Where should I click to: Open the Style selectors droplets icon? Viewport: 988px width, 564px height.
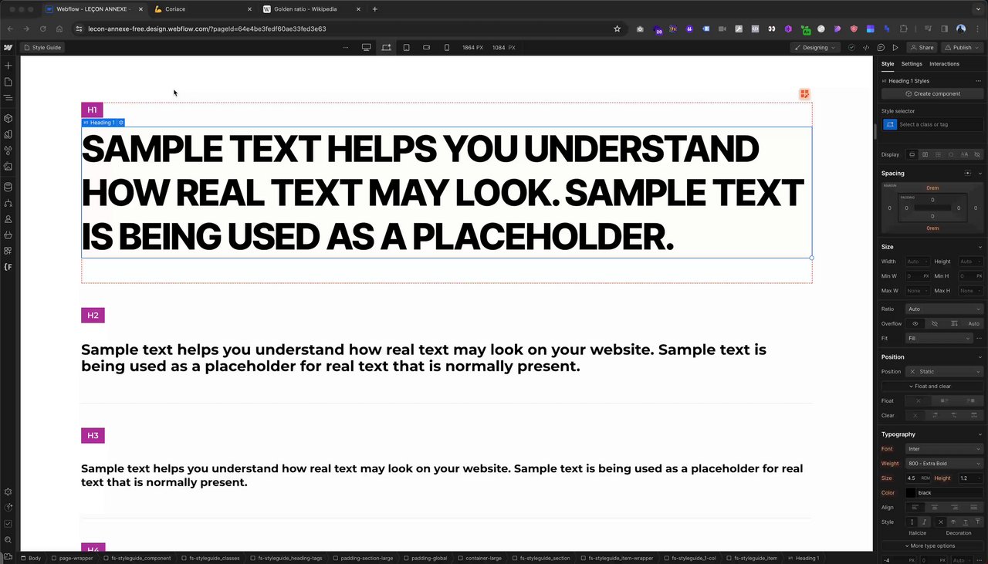(8, 150)
